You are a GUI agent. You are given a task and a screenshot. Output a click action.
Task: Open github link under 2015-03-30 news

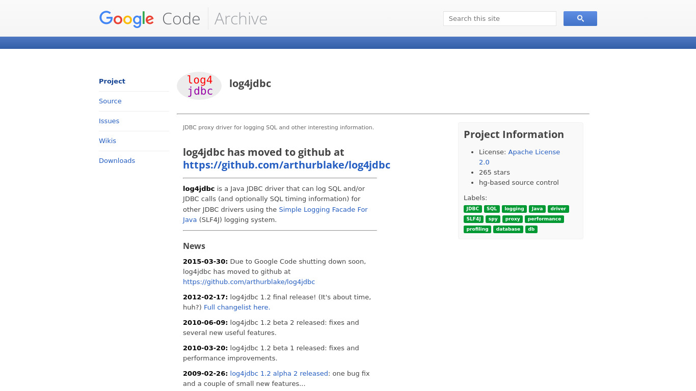pos(249,282)
